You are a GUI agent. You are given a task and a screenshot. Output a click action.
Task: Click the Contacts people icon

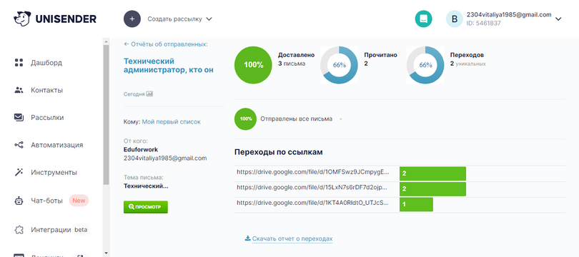(19, 90)
